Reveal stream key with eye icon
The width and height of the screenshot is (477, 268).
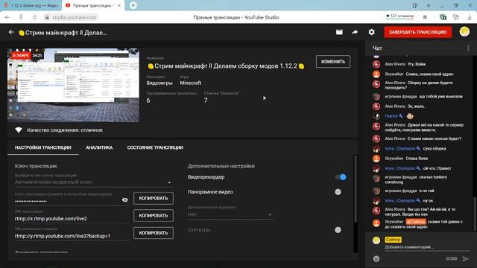pos(124,200)
